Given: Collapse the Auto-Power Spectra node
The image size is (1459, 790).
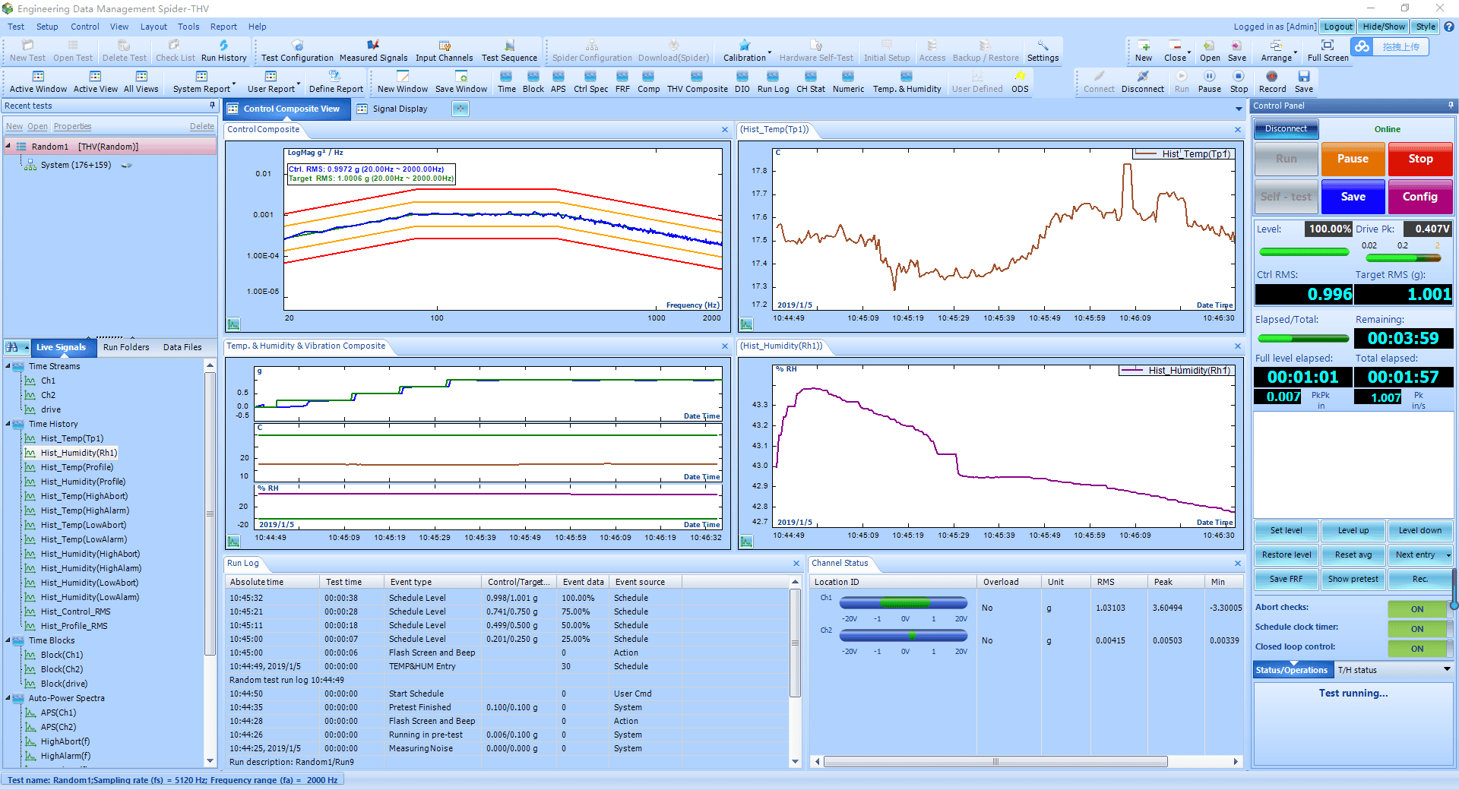Looking at the screenshot, I should 8,698.
